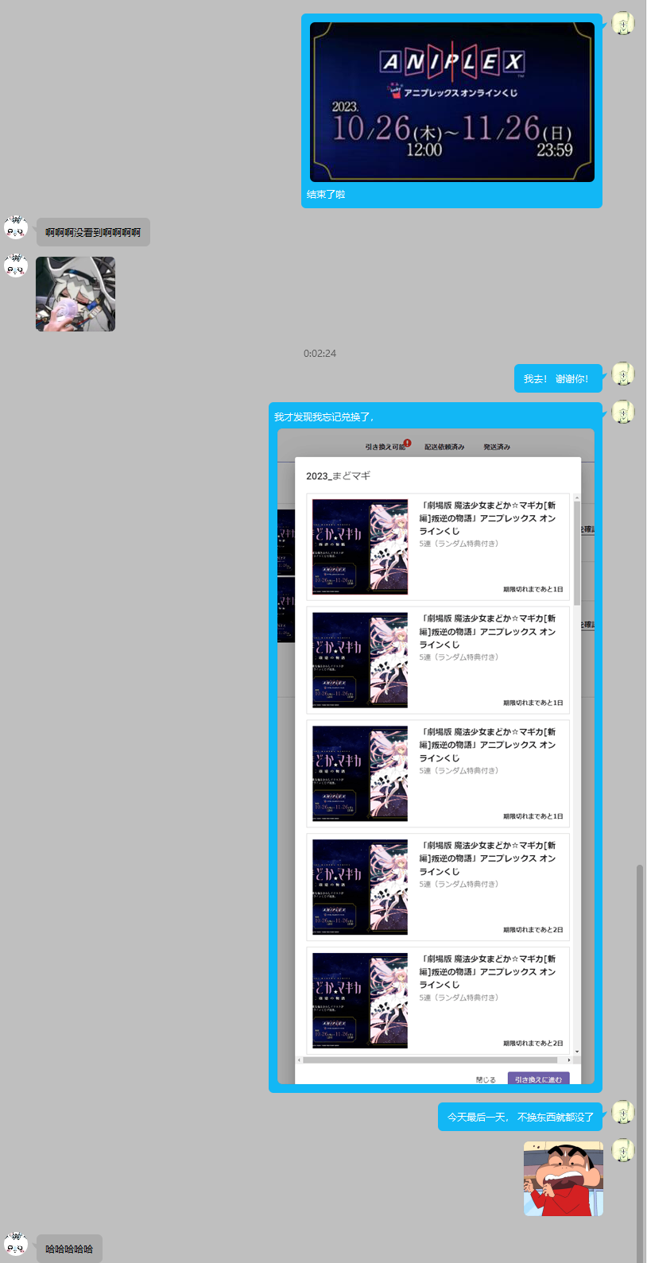Click the sender avatar beside the Aniplex banner
The height and width of the screenshot is (1263, 647).
pos(623,24)
